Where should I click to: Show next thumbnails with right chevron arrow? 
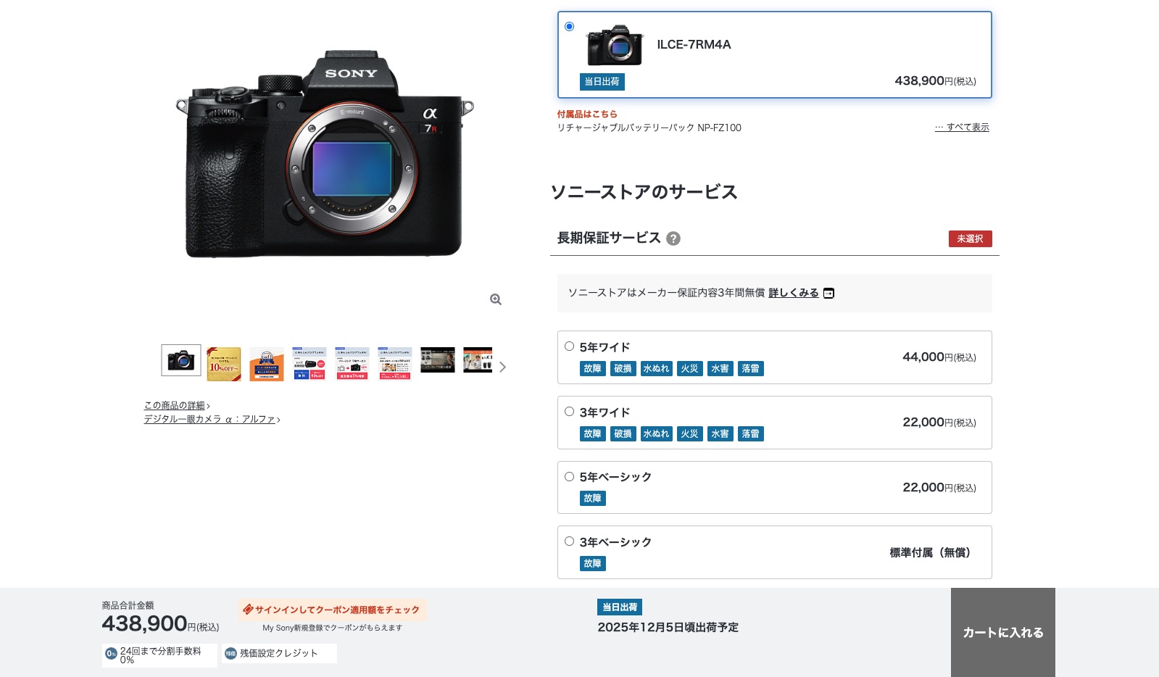[x=502, y=367]
